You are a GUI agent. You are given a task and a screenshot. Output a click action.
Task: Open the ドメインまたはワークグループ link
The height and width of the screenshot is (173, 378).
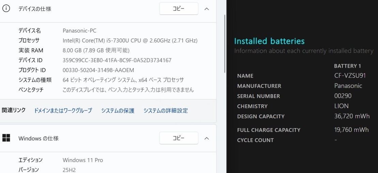pos(63,110)
